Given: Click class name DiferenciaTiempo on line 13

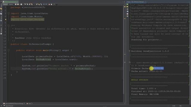Looking at the screenshot, I should click(x=40, y=44).
